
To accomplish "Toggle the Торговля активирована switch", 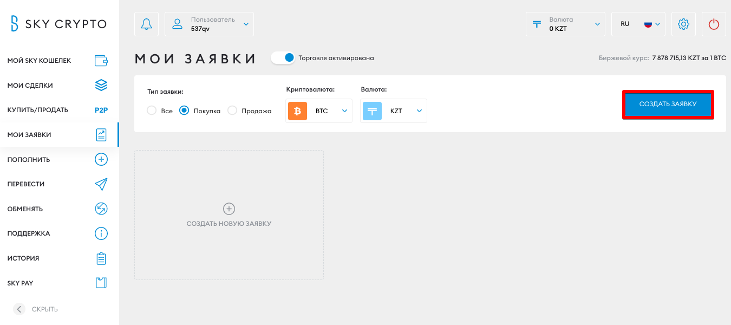I will click(x=283, y=57).
